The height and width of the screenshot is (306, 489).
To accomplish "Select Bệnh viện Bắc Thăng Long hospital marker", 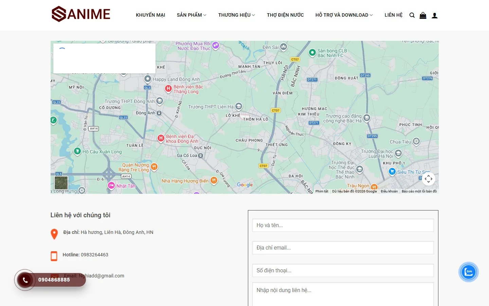I will [x=168, y=89].
